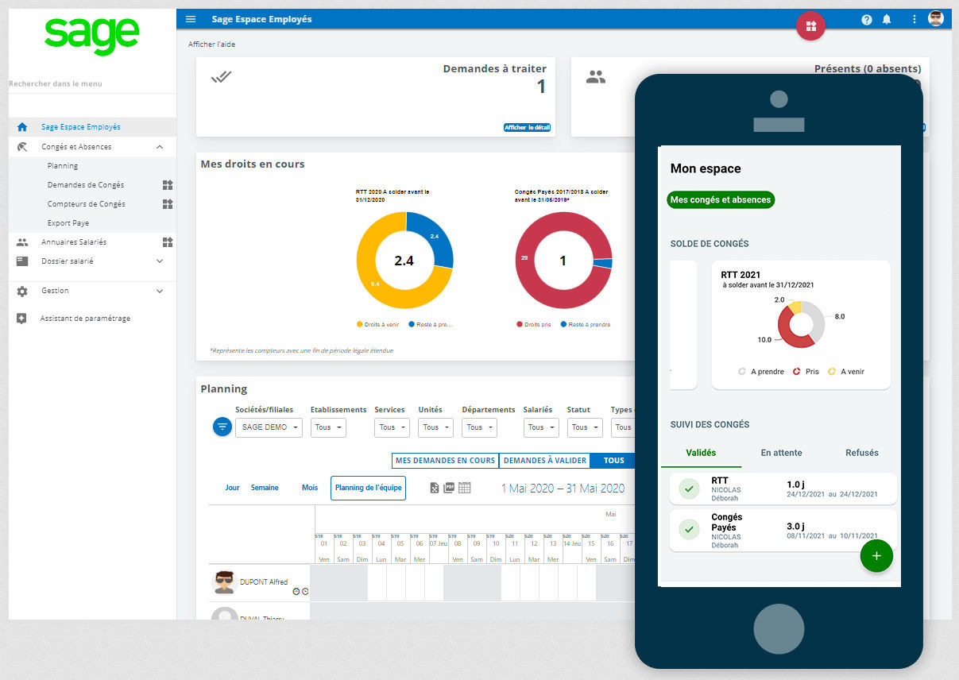Viewport: 959px width, 680px height.
Task: Export the planning to PDF
Action: click(448, 489)
